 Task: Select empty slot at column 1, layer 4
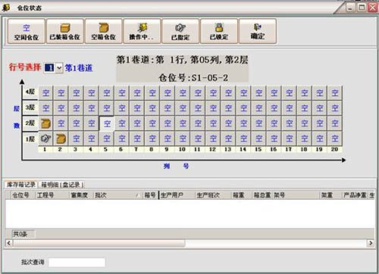(45, 93)
